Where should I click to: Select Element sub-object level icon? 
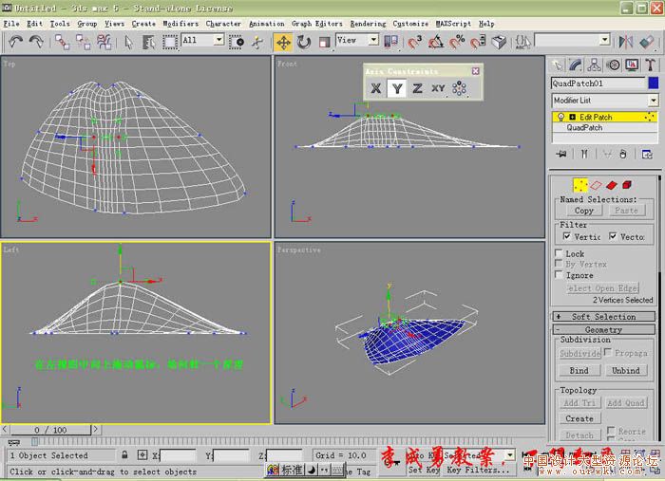coord(627,185)
